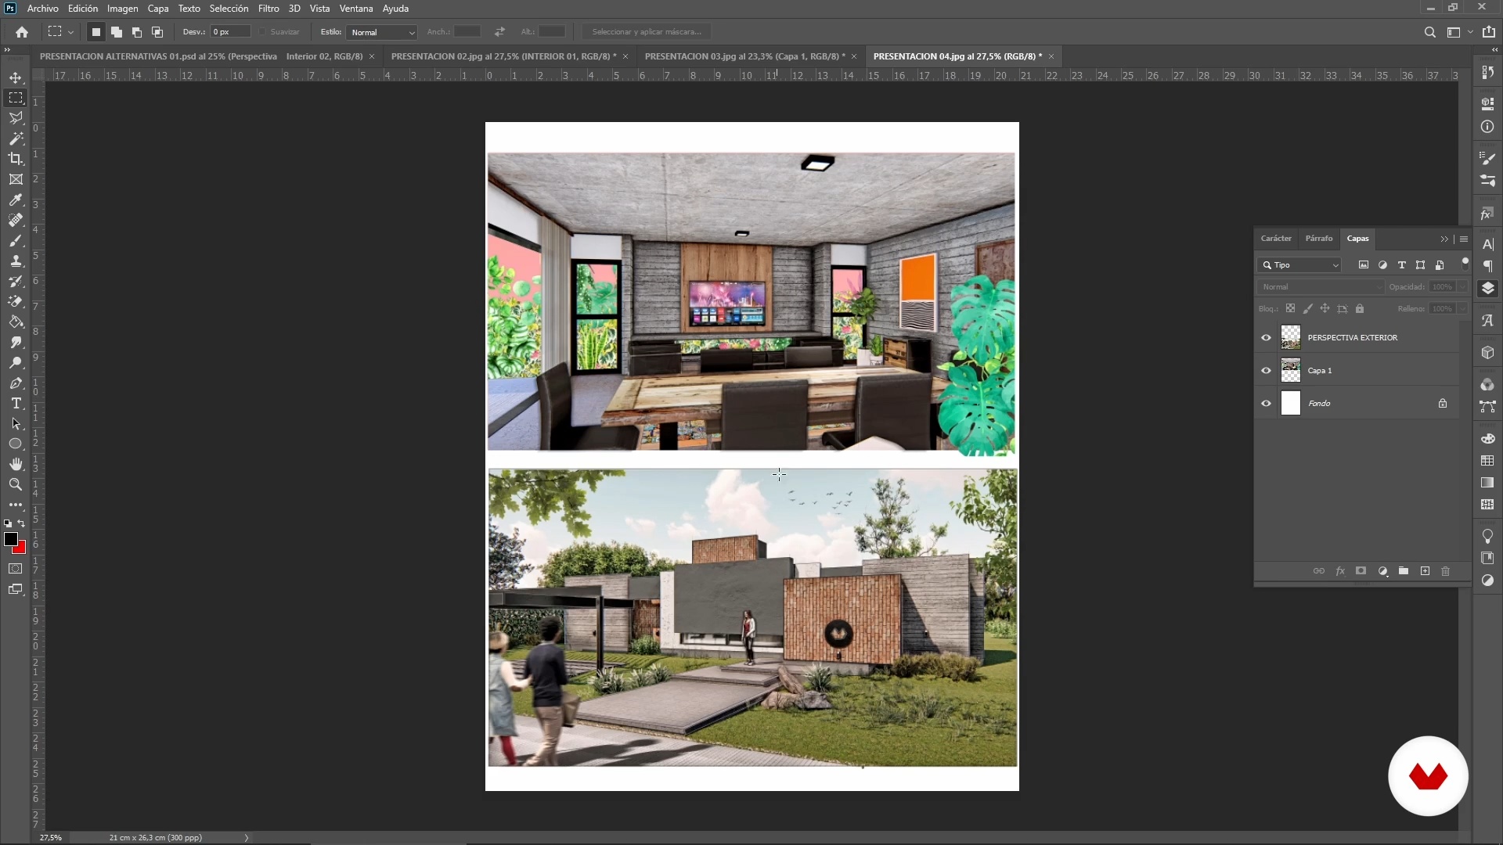Select the Horizontal Type tool
Image resolution: width=1503 pixels, height=845 pixels.
16,403
